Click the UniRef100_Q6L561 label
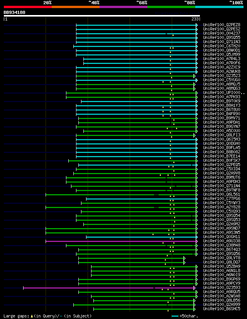Image resolution: width=247 pixels, height=319 pixels. click(222, 195)
